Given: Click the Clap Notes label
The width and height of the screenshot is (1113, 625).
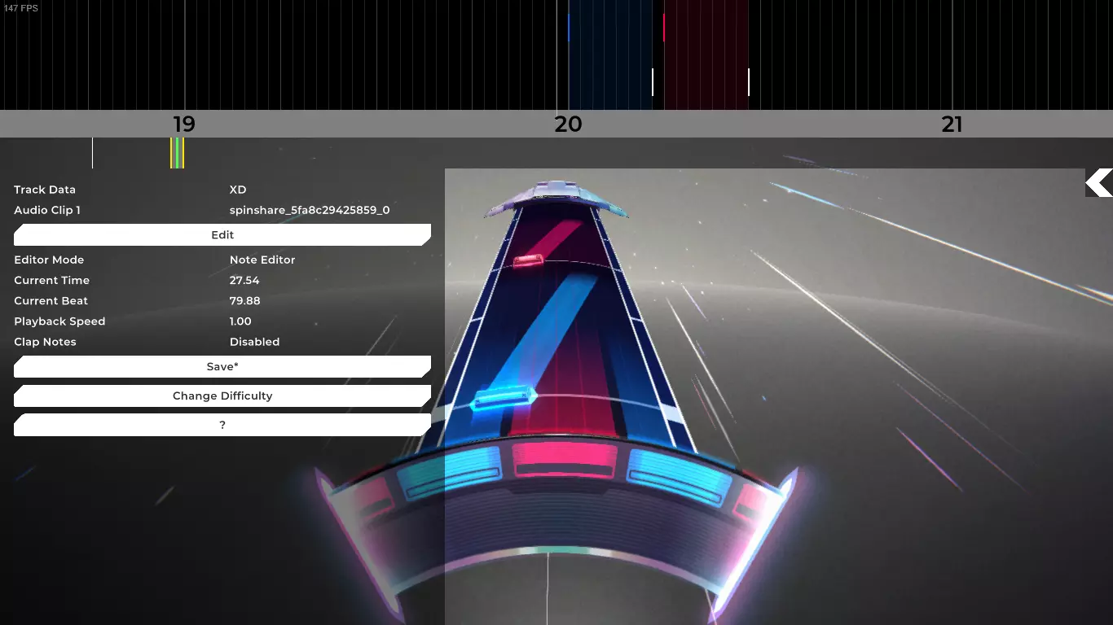Looking at the screenshot, I should tap(45, 342).
